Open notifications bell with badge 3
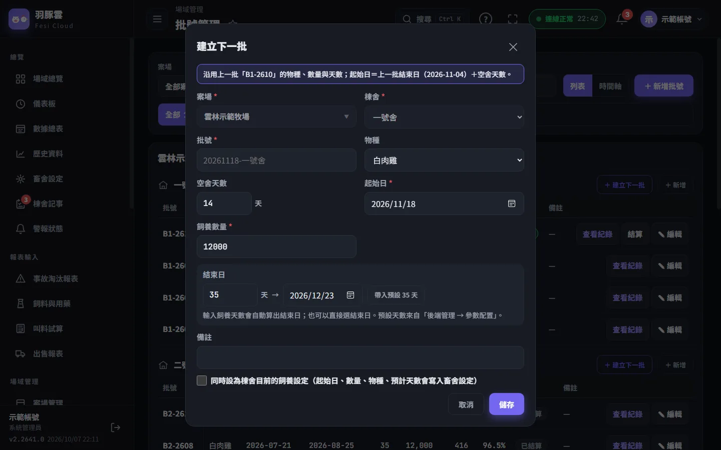 click(x=622, y=19)
